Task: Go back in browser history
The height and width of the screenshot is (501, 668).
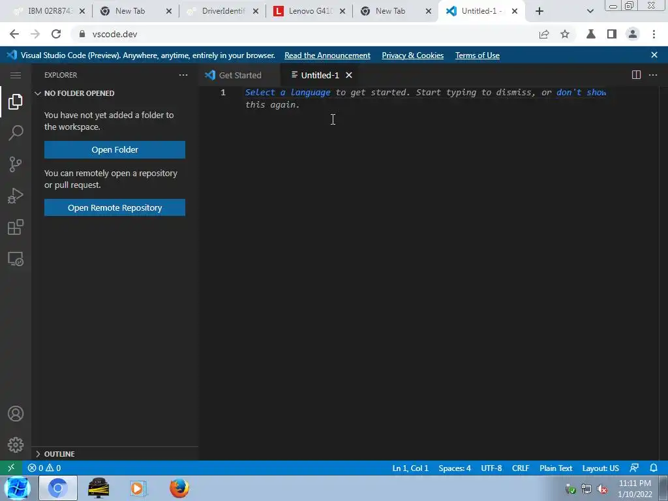Action: point(14,34)
